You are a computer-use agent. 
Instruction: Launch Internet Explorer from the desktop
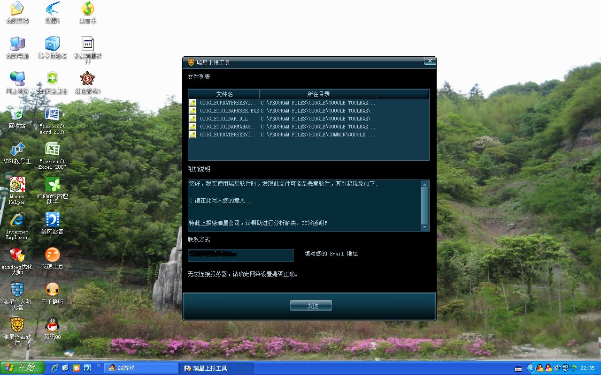(17, 226)
